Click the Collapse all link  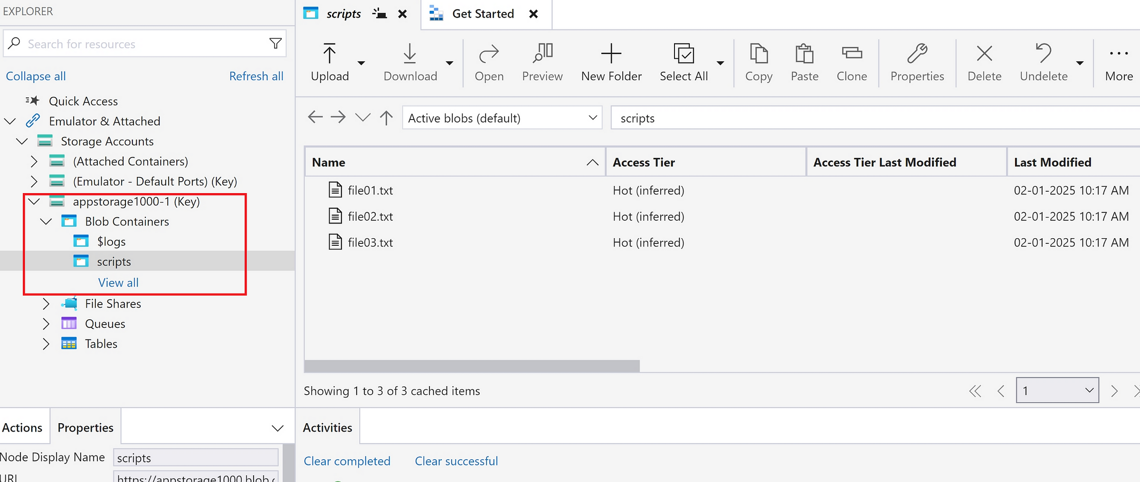36,76
